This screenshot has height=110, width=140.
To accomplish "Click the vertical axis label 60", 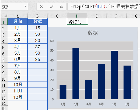I will click(52, 41).
